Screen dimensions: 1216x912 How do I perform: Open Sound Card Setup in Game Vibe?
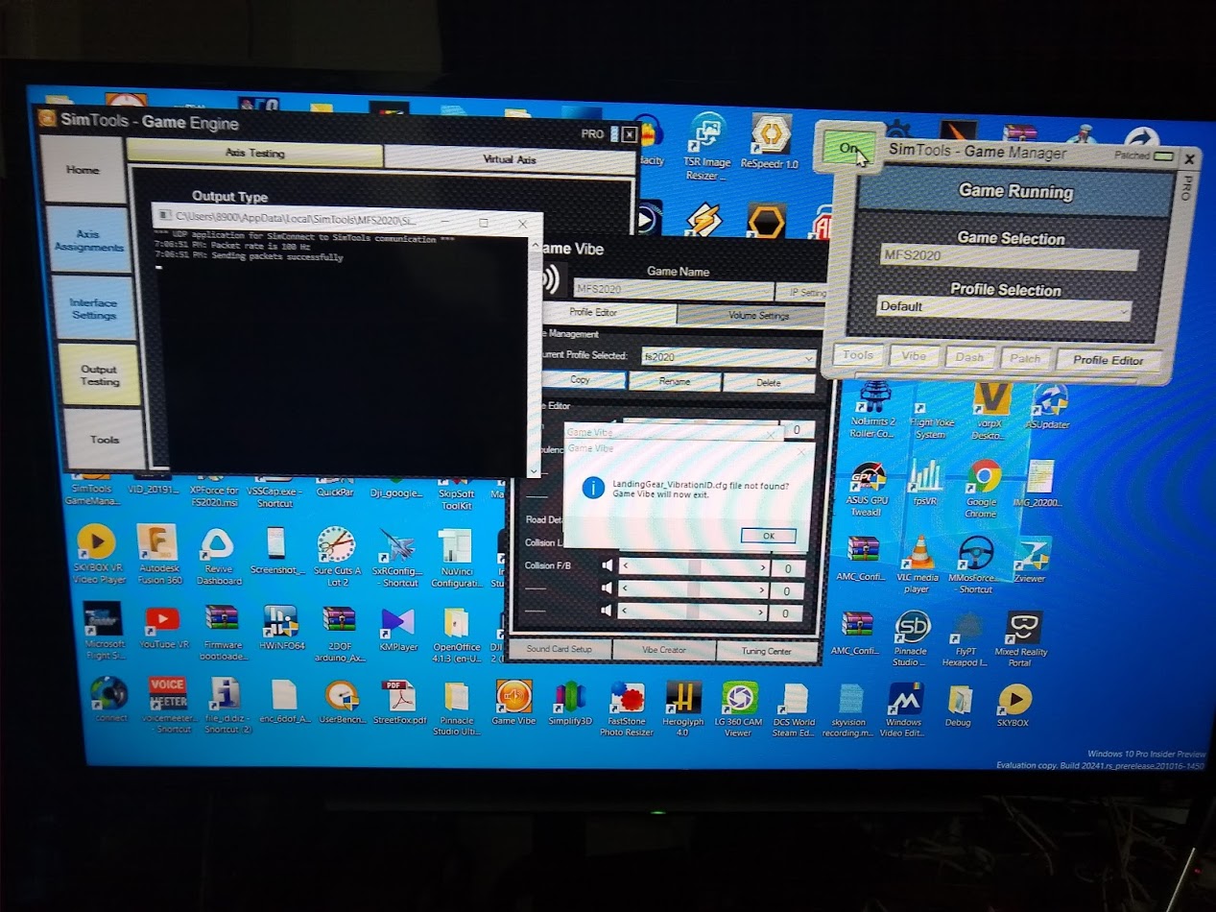point(559,650)
